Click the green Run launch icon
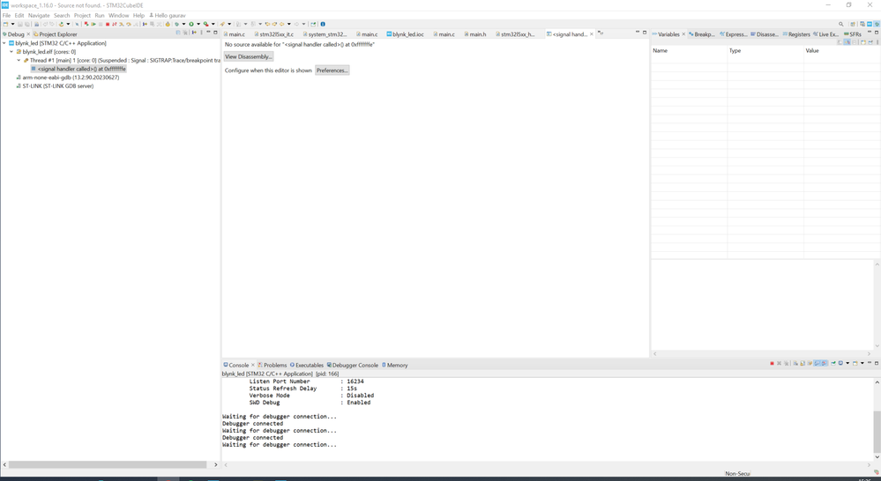Viewport: 881px width, 481px height. click(191, 24)
